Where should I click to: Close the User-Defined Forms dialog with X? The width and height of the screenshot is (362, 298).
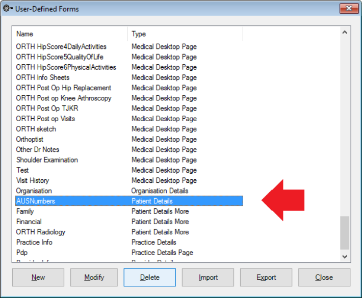point(349,9)
